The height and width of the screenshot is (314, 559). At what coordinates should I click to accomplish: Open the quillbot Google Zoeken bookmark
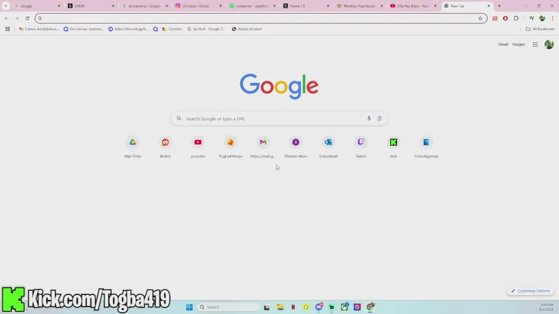[x=206, y=29]
